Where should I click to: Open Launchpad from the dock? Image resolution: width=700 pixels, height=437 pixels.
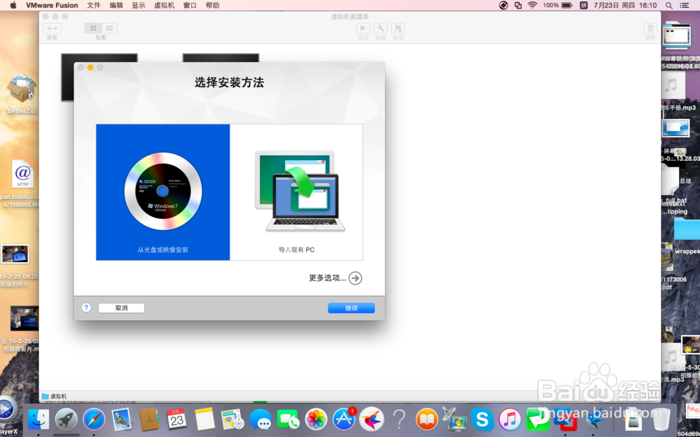click(66, 420)
